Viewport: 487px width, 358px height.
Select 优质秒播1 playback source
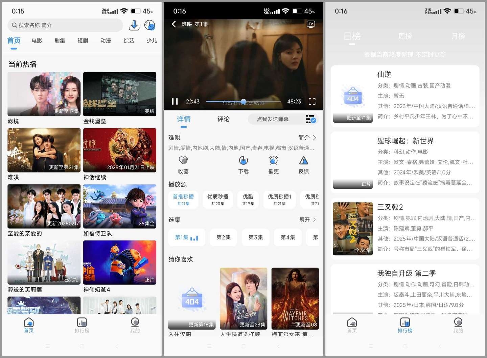280,199
